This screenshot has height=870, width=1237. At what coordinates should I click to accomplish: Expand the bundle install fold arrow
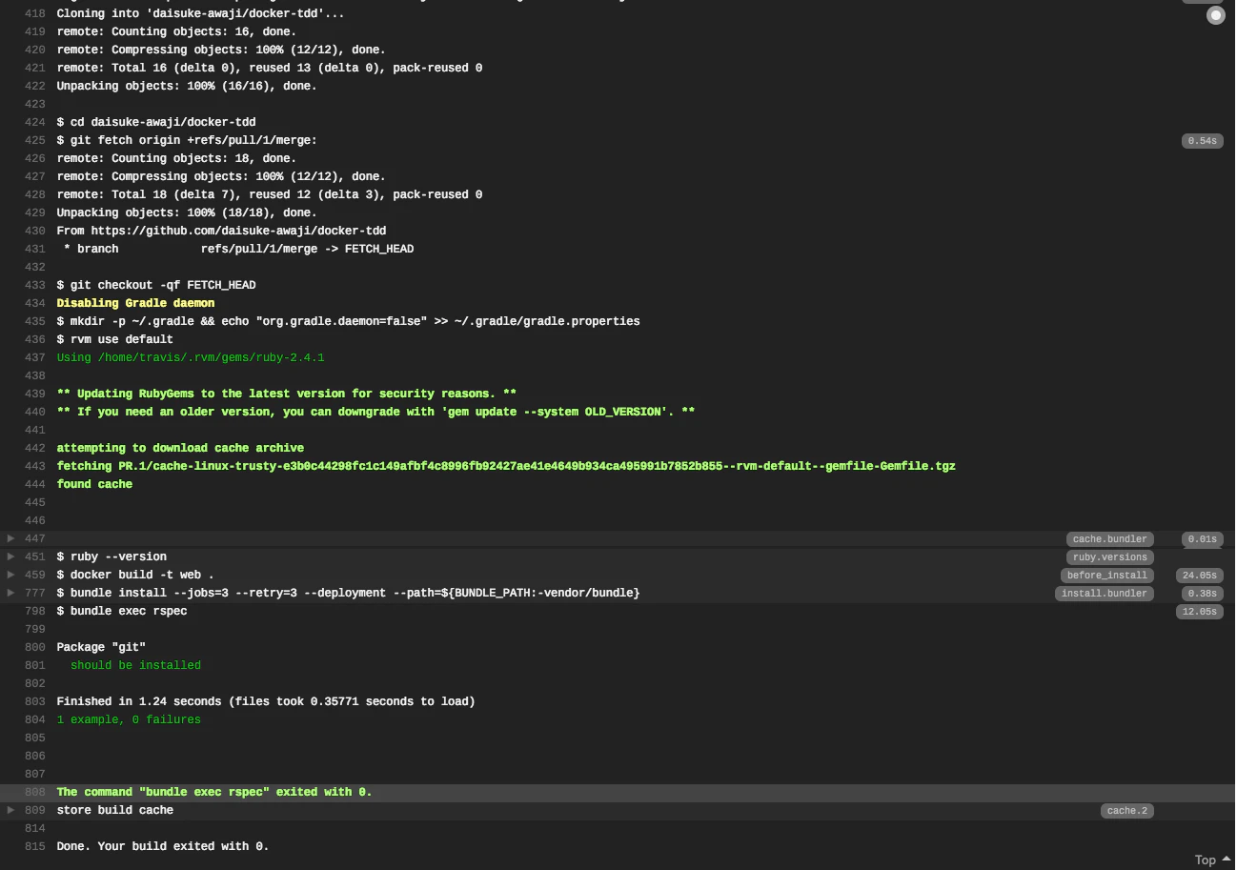pos(10,593)
